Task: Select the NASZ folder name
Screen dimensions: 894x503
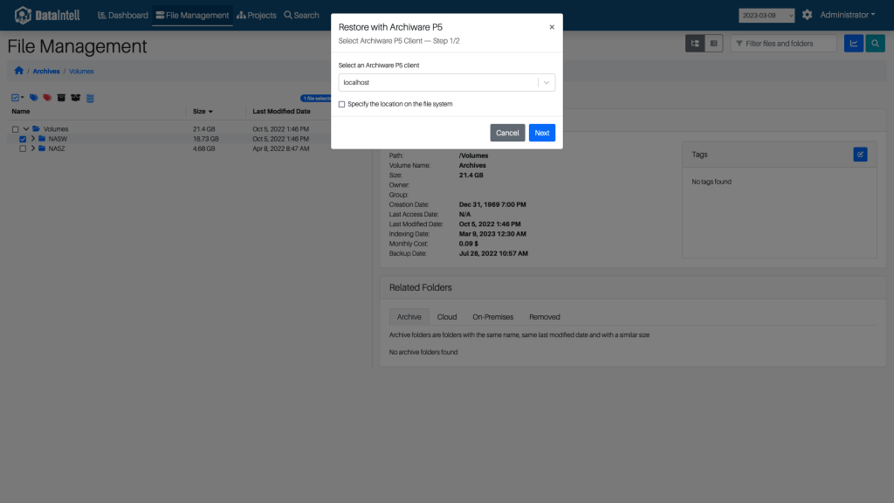Action: click(x=57, y=148)
